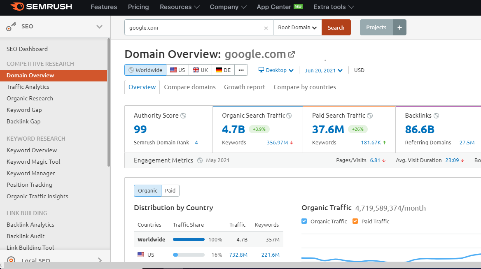Click the US traffic value 732.8M
481x269 pixels.
coord(238,255)
